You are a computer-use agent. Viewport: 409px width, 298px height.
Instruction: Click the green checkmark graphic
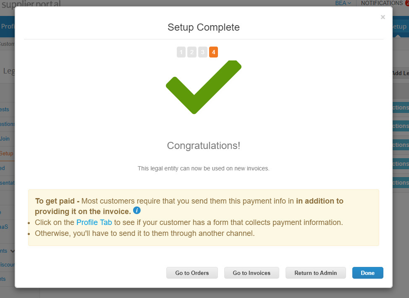point(203,87)
